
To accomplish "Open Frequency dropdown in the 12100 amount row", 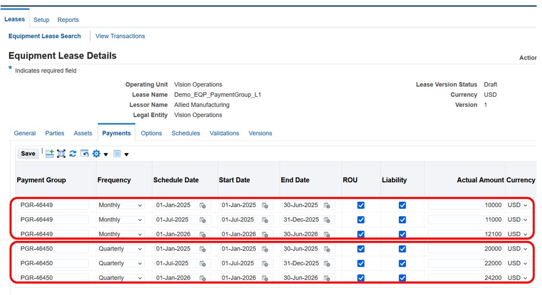I will [121, 234].
